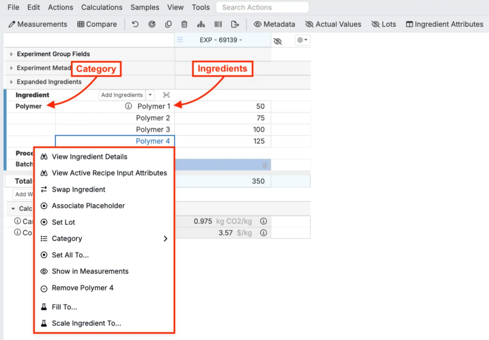The width and height of the screenshot is (489, 340).
Task: Toggle Lots visibility in the toolbar
Action: pos(383,24)
